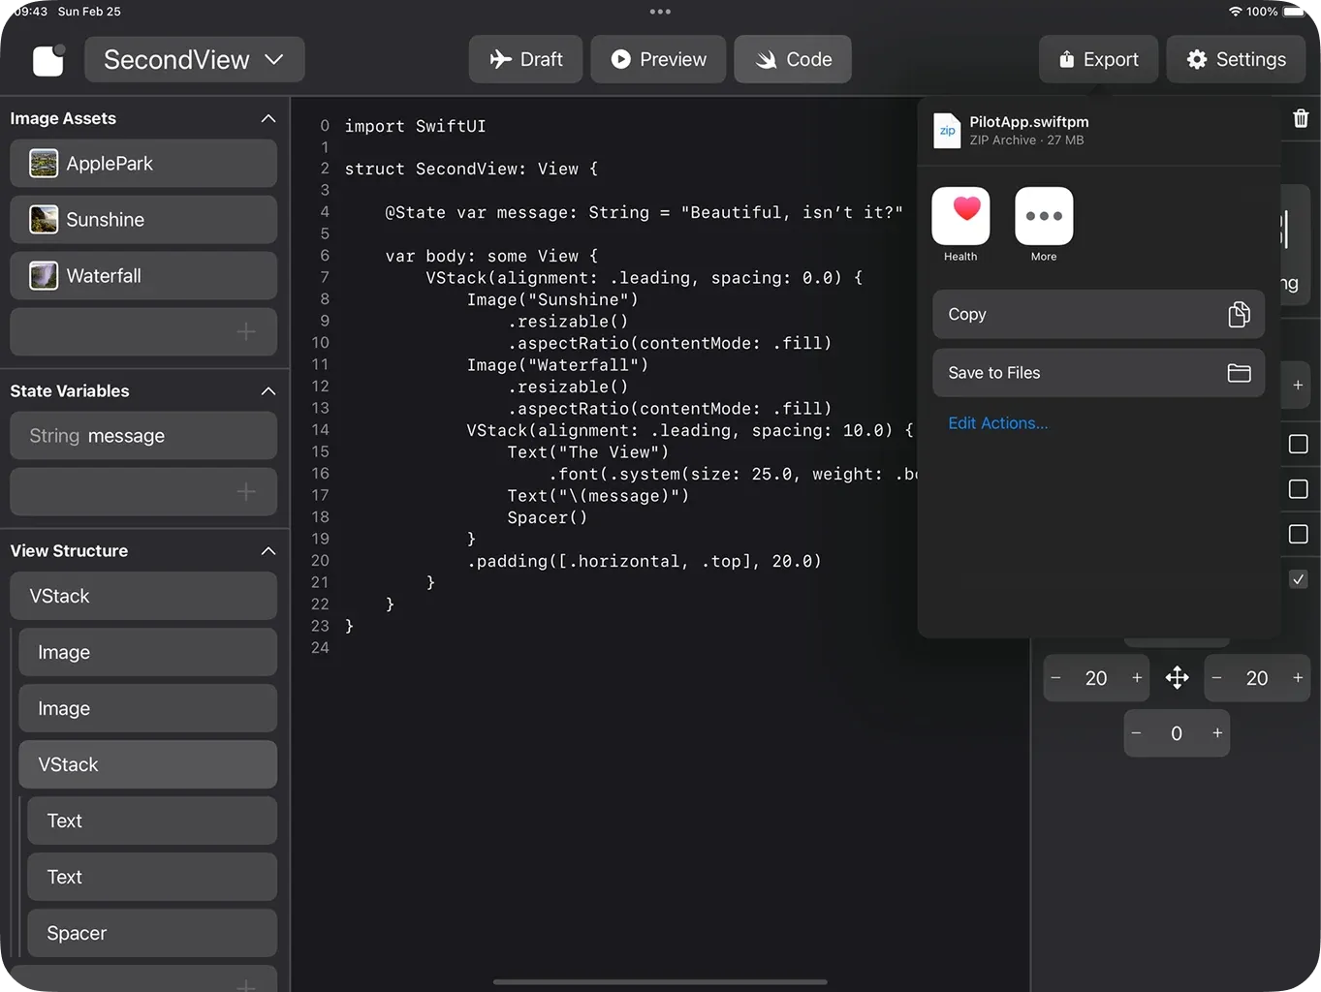
Task: Toggle the third unchecked checkbox in inspector
Action: click(x=1298, y=534)
